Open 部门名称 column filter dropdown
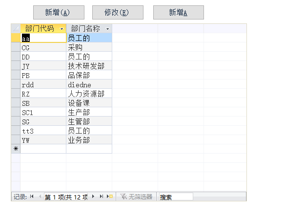This screenshot has width=285, height=217. click(x=107, y=29)
